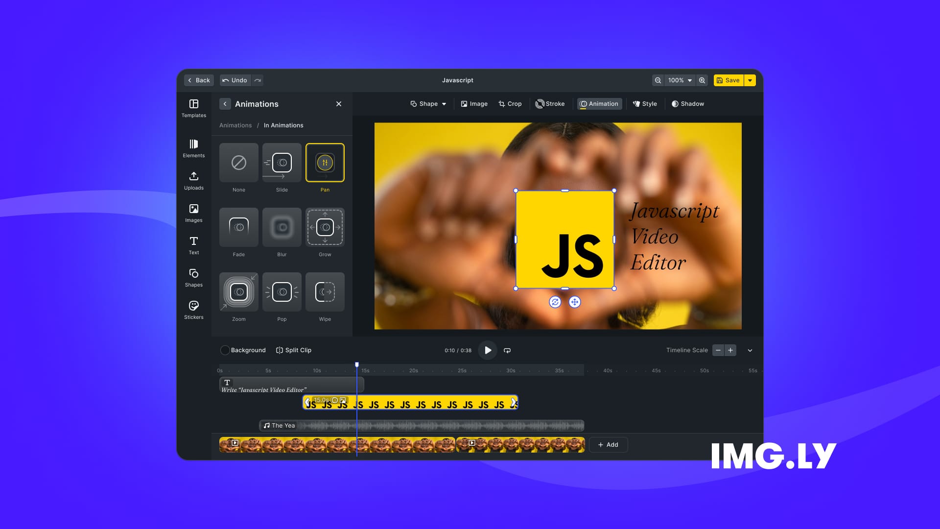Click the Split Clip button

[x=293, y=349]
